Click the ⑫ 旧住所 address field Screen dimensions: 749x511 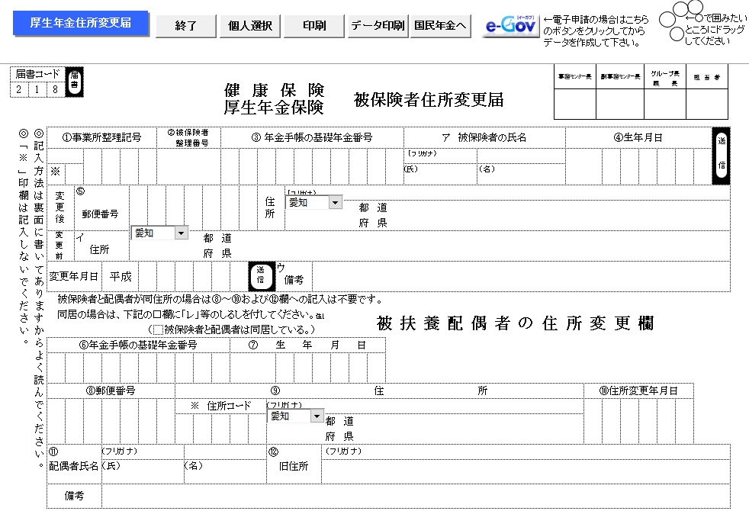(x=526, y=471)
